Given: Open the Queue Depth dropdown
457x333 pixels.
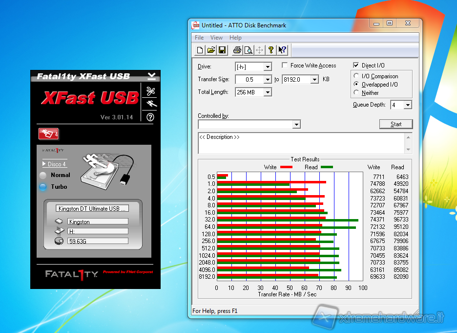Looking at the screenshot, I should coord(408,105).
